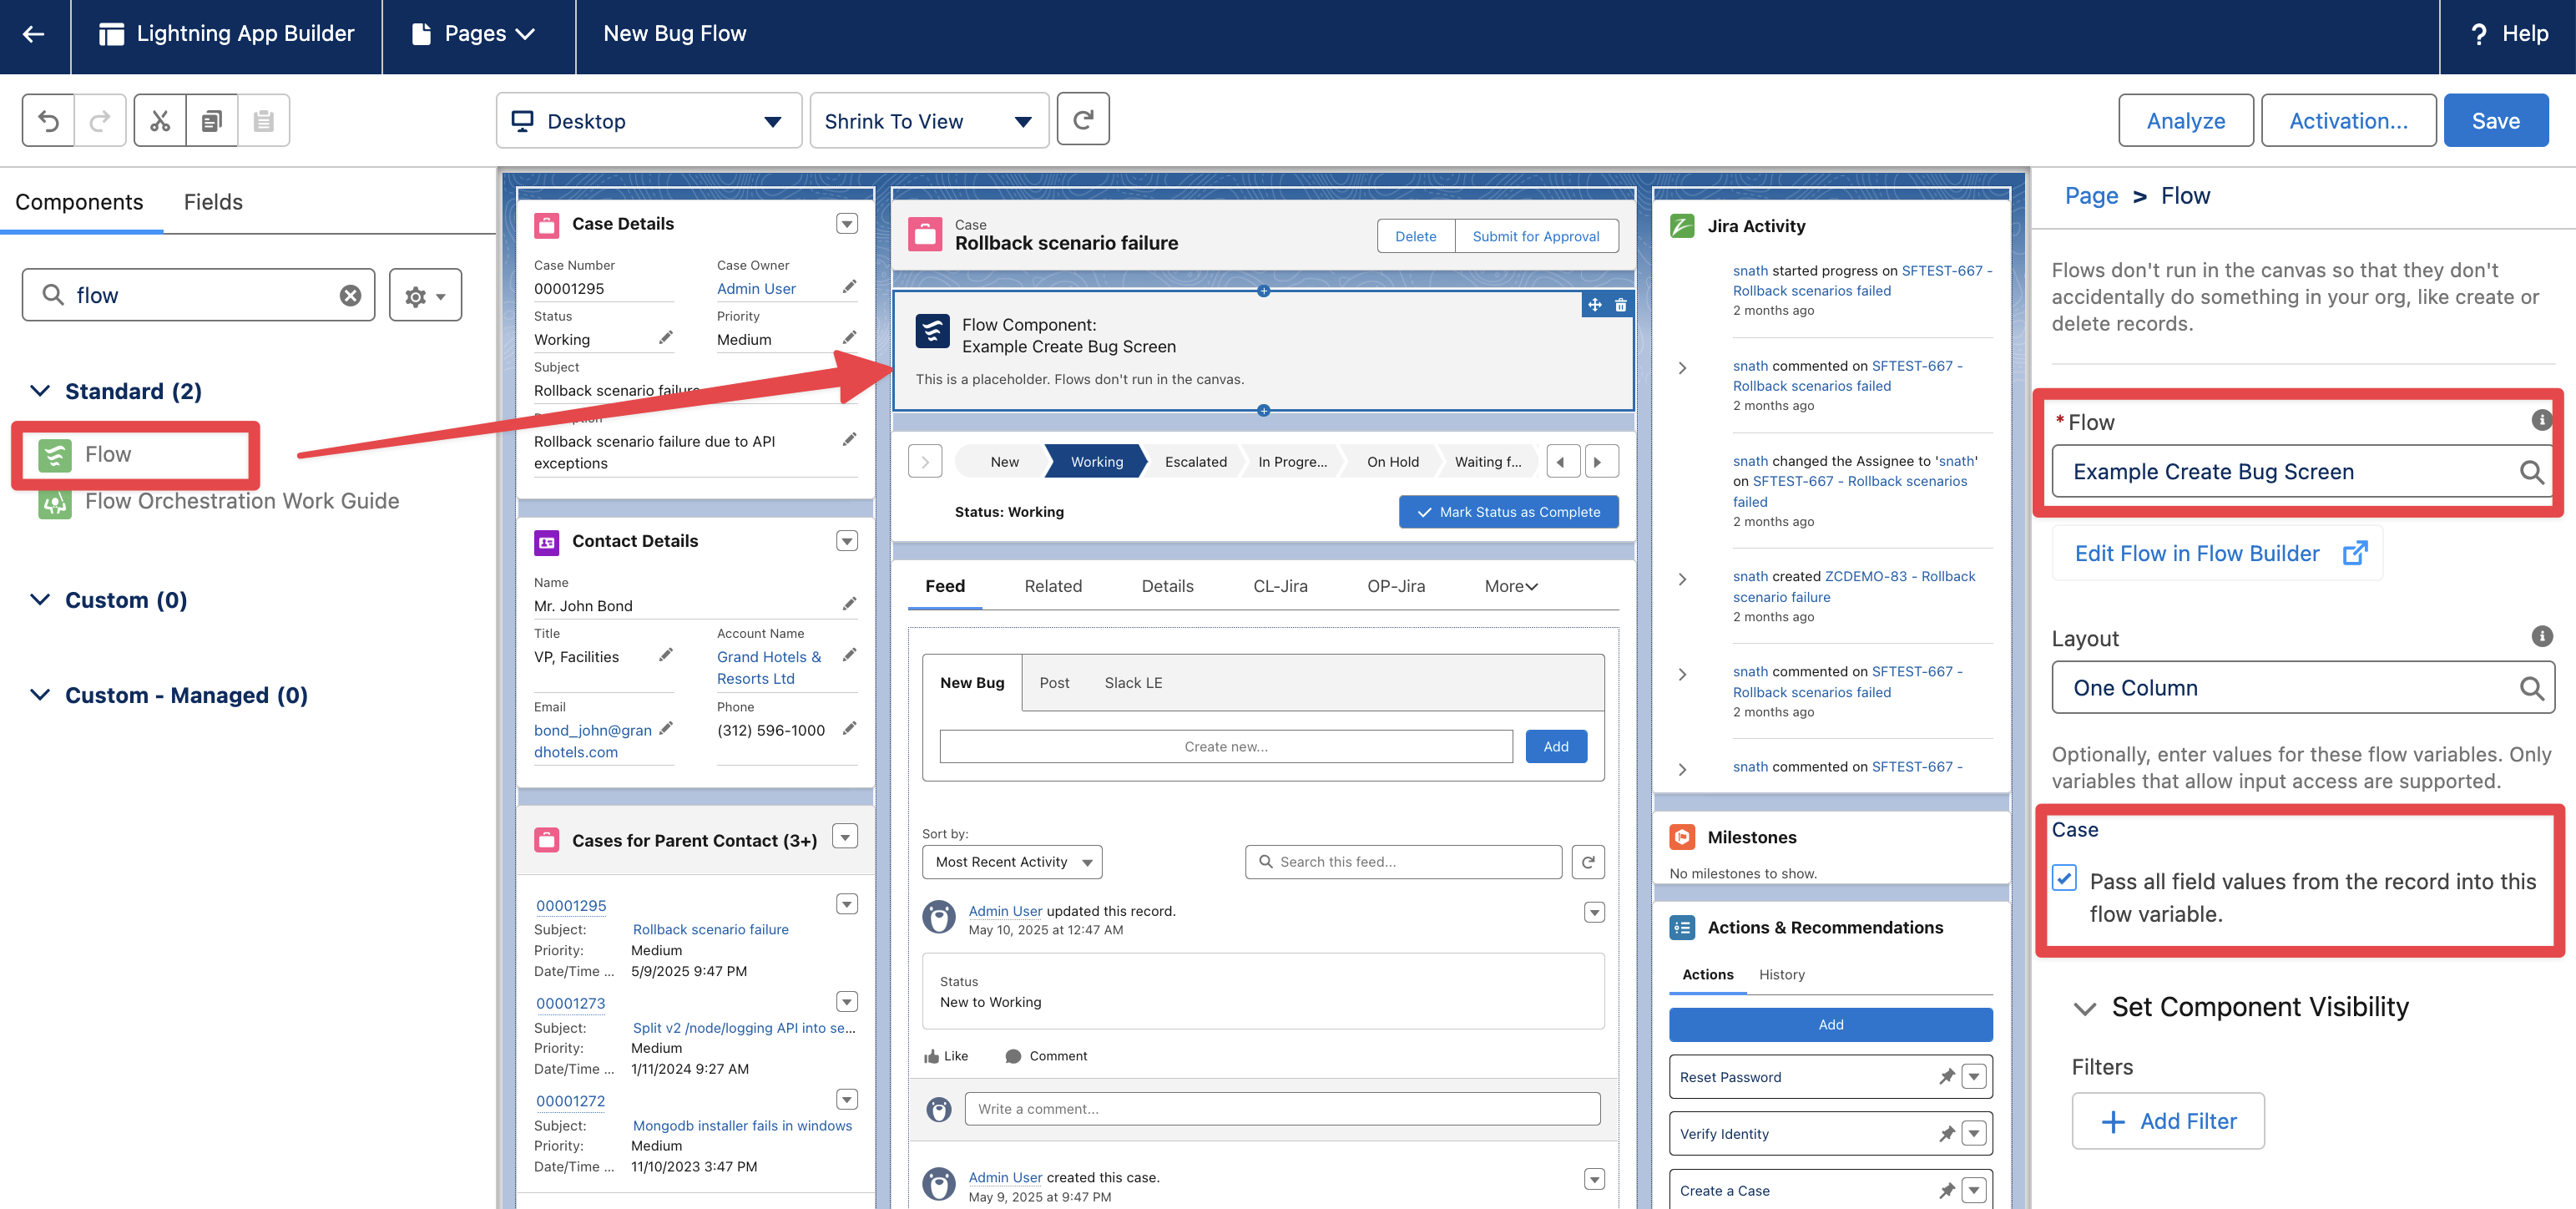The image size is (2576, 1209).
Task: Click the Flow field info icon
Action: (x=2540, y=420)
